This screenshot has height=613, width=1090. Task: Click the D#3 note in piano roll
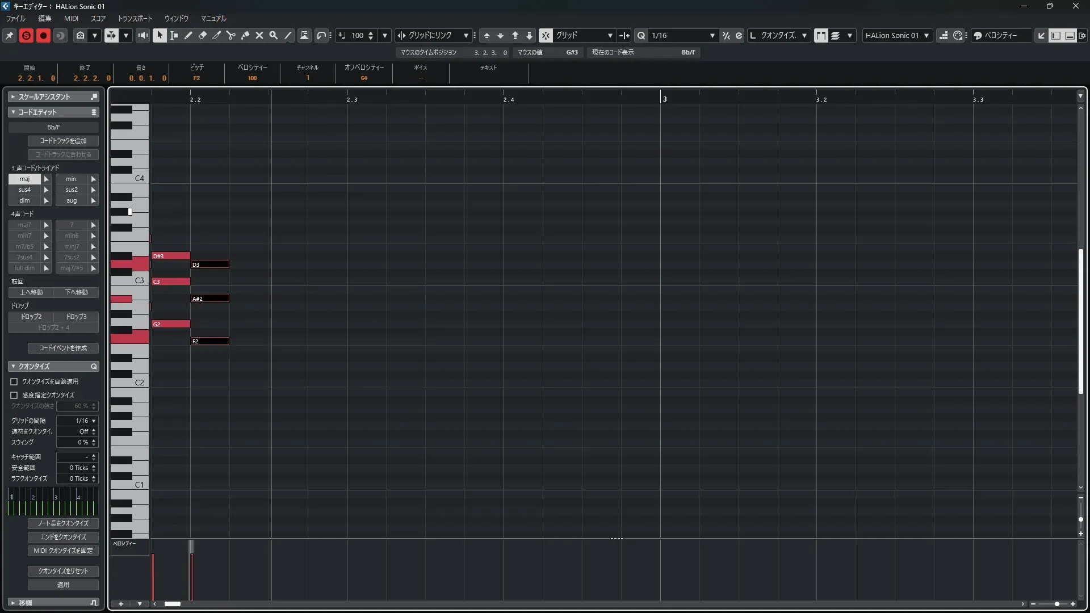pos(170,256)
